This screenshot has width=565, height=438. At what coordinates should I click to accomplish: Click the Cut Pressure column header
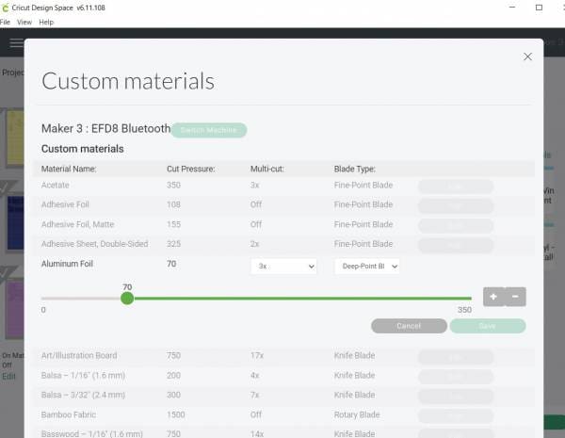[190, 169]
